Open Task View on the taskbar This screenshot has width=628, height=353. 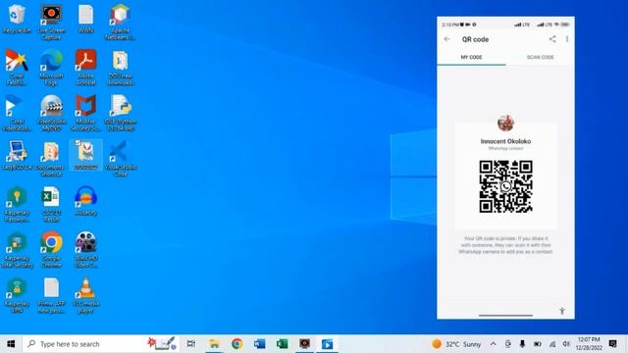coord(191,344)
